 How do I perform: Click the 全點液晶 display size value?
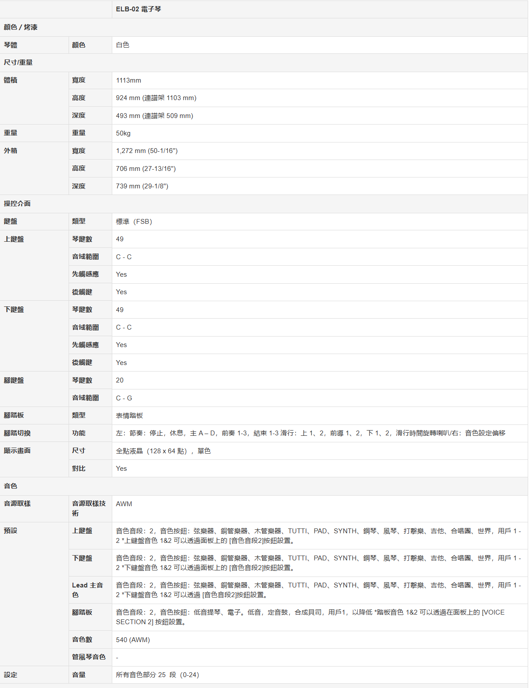click(163, 451)
